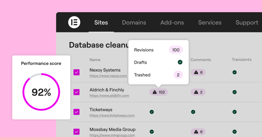Click the Drafts green check in popup

tap(180, 62)
